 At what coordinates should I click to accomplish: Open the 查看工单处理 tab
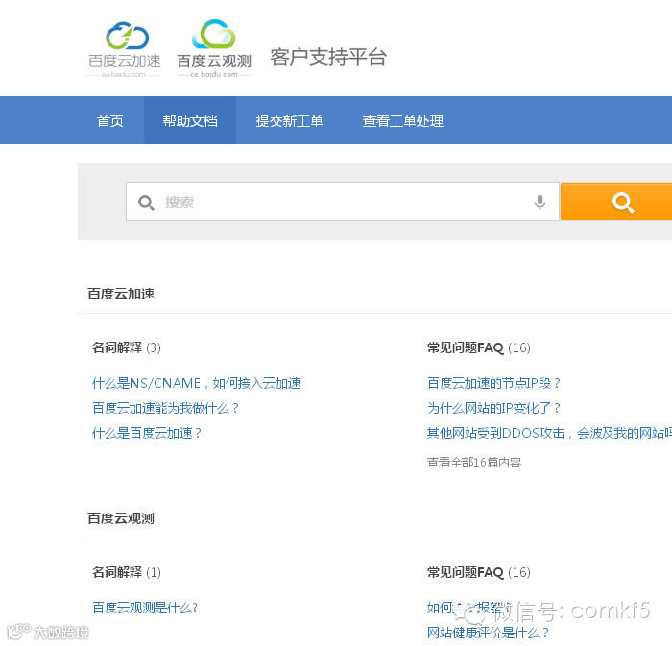[x=403, y=121]
